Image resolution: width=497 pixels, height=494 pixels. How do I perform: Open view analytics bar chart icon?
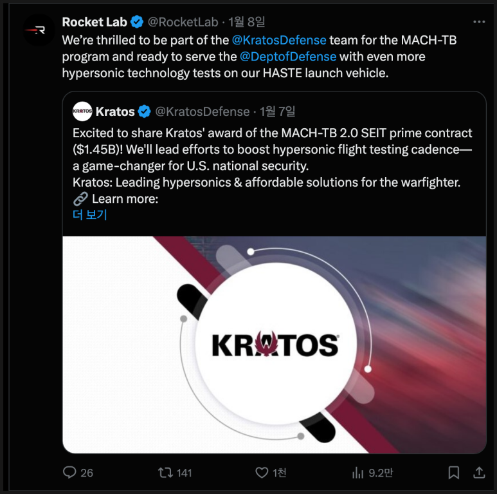[x=357, y=472]
